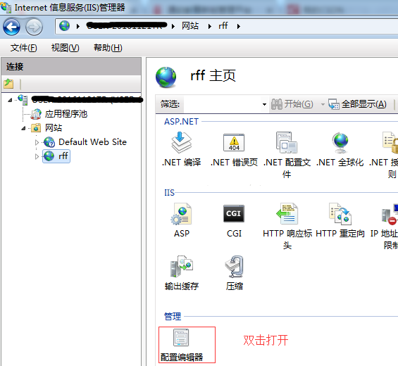The width and height of the screenshot is (398, 366).
Task: Open the .NET 编译 feature icon
Action: (x=181, y=143)
